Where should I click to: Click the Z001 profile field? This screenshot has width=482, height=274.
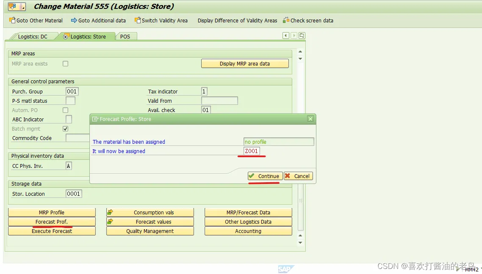[252, 151]
